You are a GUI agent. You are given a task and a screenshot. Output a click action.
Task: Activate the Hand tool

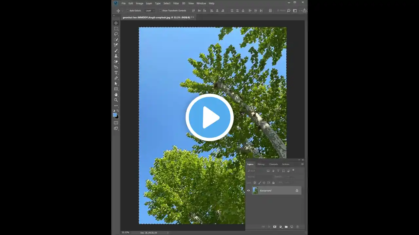[x=116, y=95]
